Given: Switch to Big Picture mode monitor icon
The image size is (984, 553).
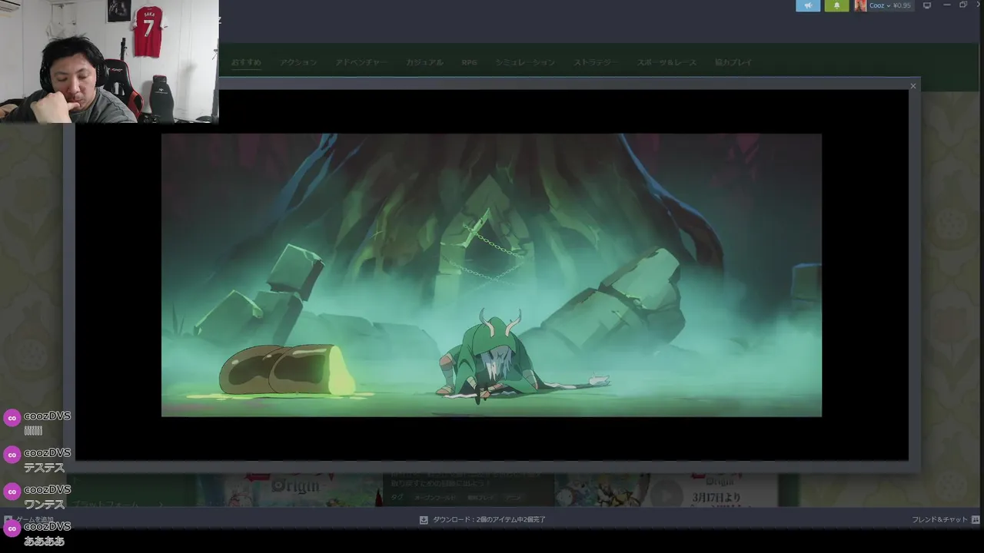Looking at the screenshot, I should (927, 5).
